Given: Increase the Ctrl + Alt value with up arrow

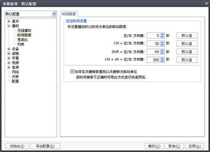Looking at the screenshot, I should pyautogui.click(x=162, y=58).
